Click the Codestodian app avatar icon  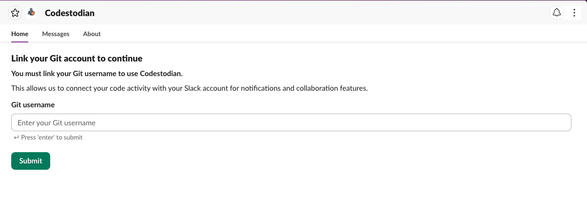click(x=31, y=13)
